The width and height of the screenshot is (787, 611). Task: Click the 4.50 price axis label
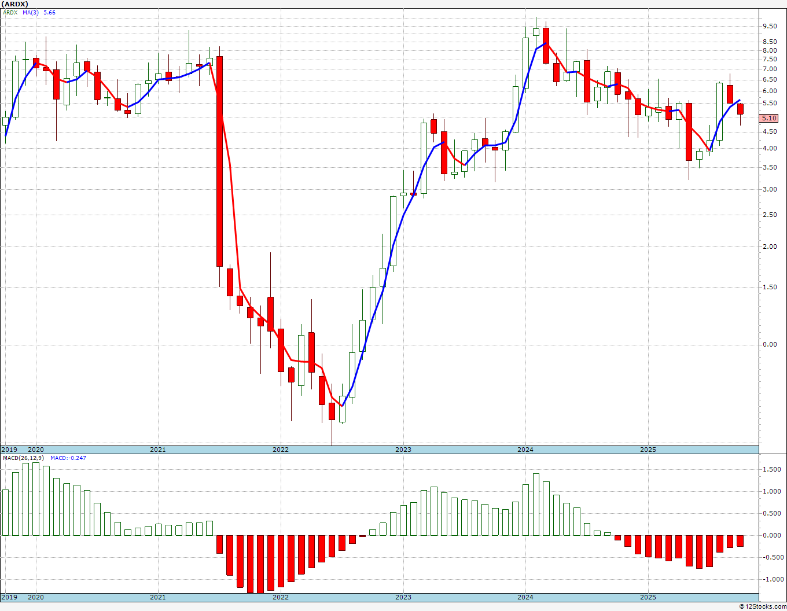pos(770,131)
